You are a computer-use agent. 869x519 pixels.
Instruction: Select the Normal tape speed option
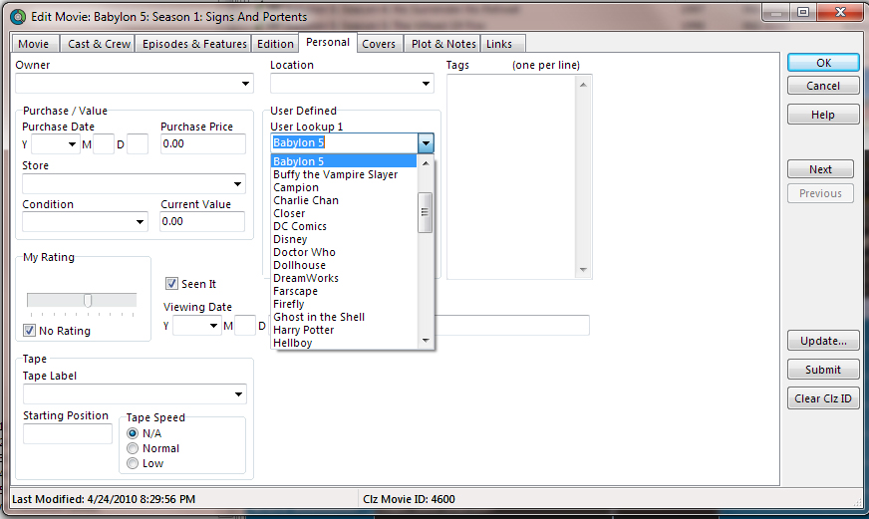(133, 448)
